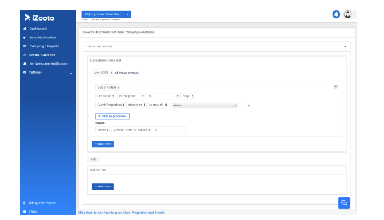Click the Dashboard home icon
The image size is (384, 220).
click(25, 29)
